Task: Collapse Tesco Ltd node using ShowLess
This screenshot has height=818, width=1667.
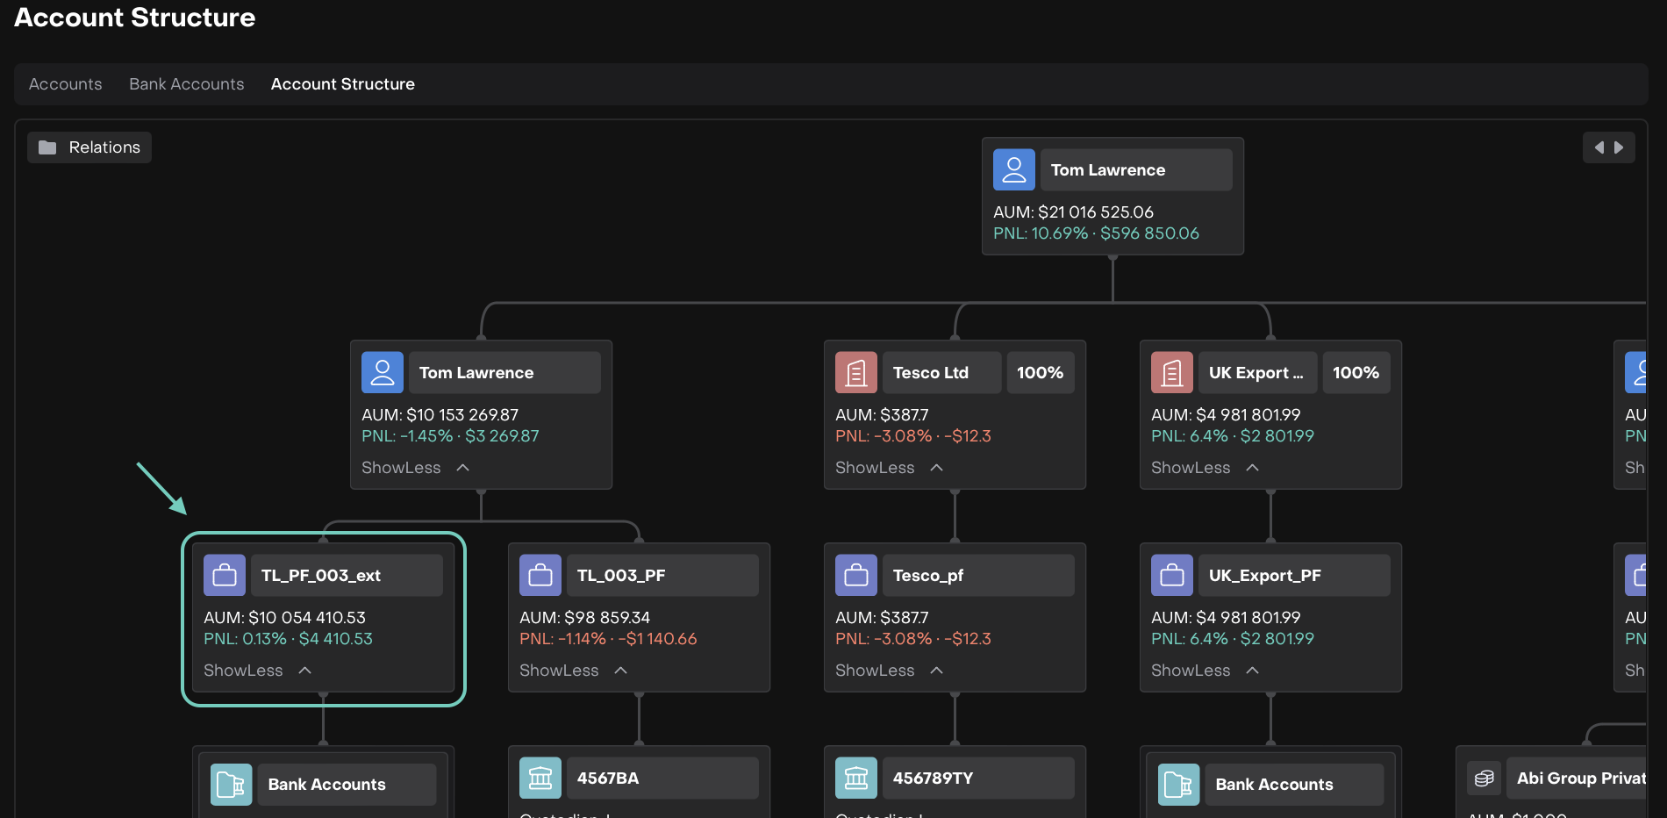Action: (888, 468)
